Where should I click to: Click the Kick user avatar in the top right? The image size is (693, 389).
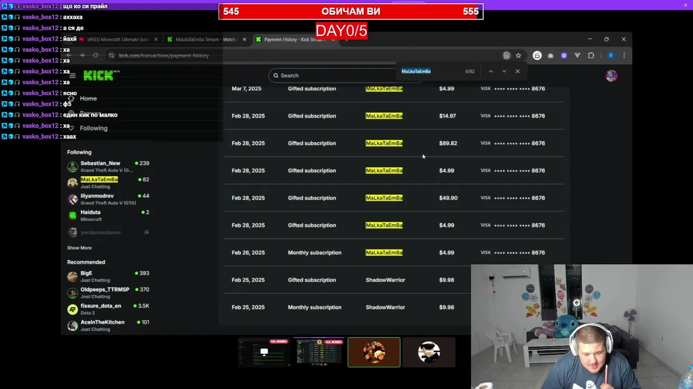[x=611, y=76]
